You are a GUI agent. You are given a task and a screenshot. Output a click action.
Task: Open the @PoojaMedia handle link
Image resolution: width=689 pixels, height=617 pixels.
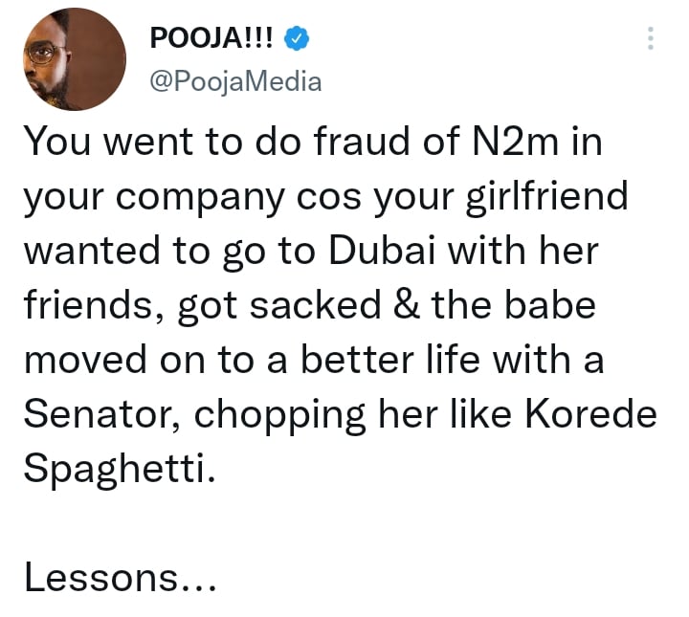pyautogui.click(x=236, y=82)
